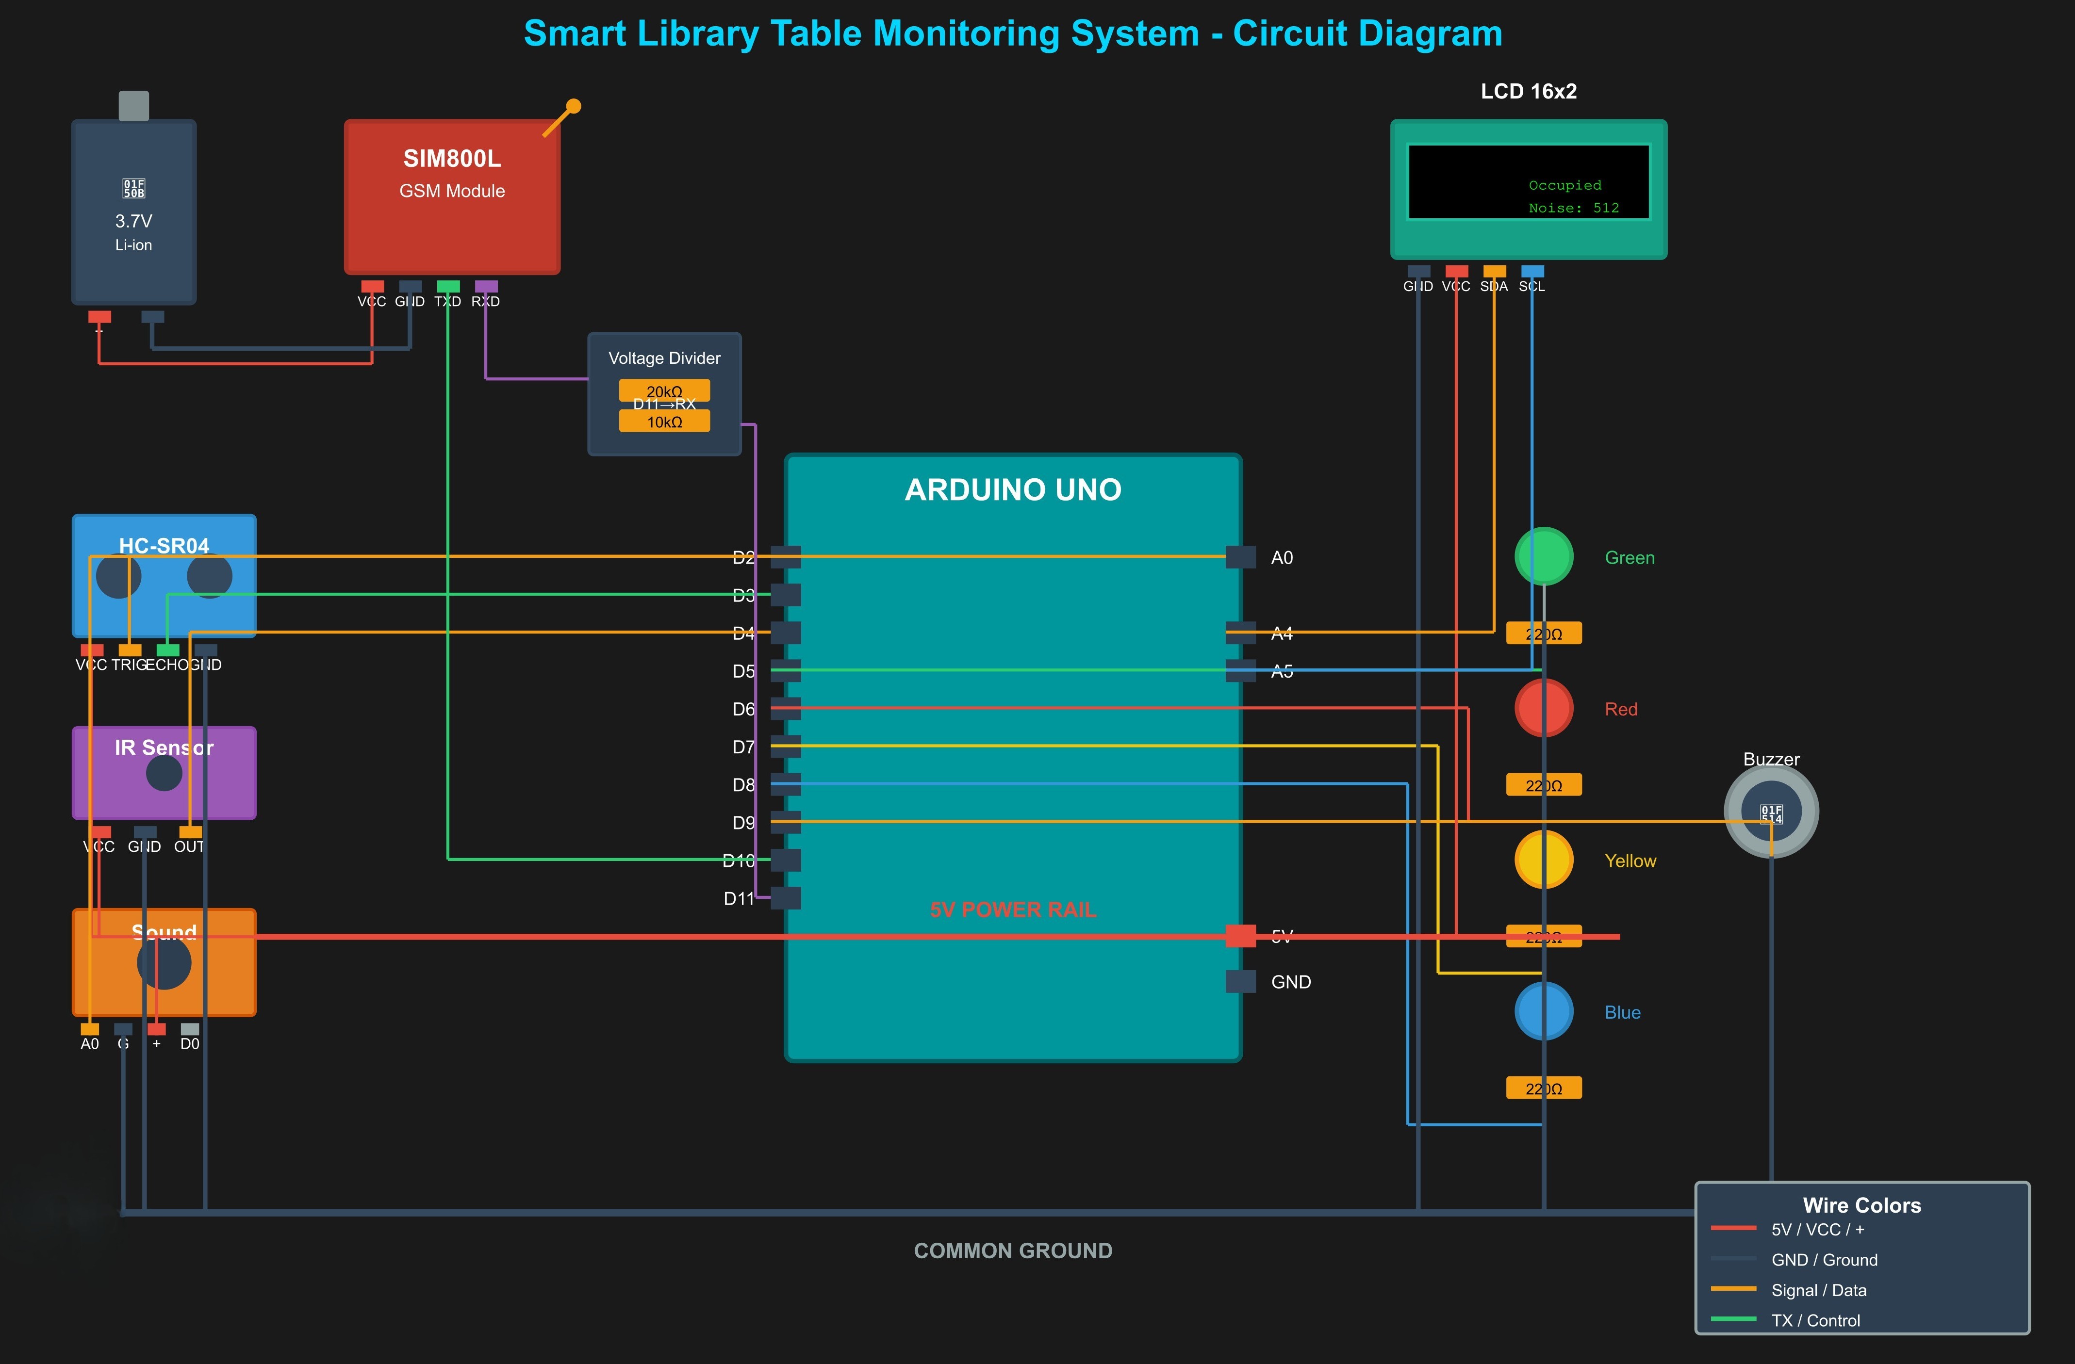Viewport: 2075px width, 1364px height.
Task: Click the 3.7V Li-ion battery
Action: (132, 212)
